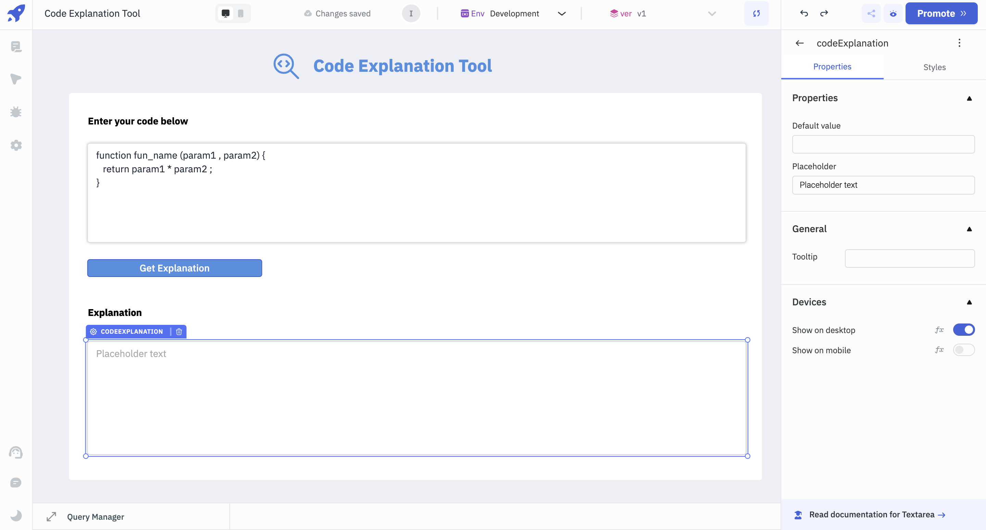Click the Promote button

coord(941,13)
